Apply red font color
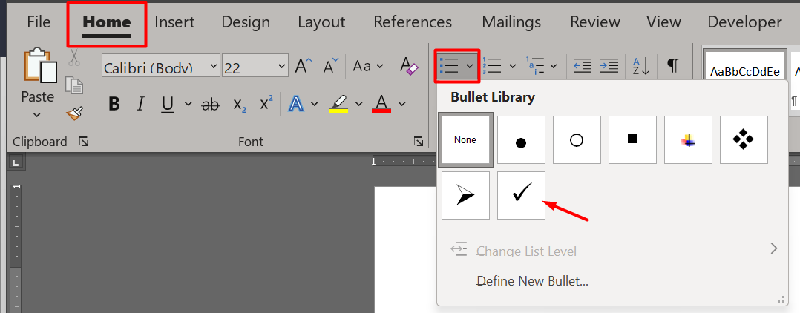Screen dimensions: 800x313 tap(381, 104)
